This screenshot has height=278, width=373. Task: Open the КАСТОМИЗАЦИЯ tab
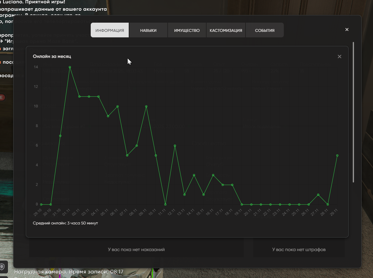tap(226, 30)
